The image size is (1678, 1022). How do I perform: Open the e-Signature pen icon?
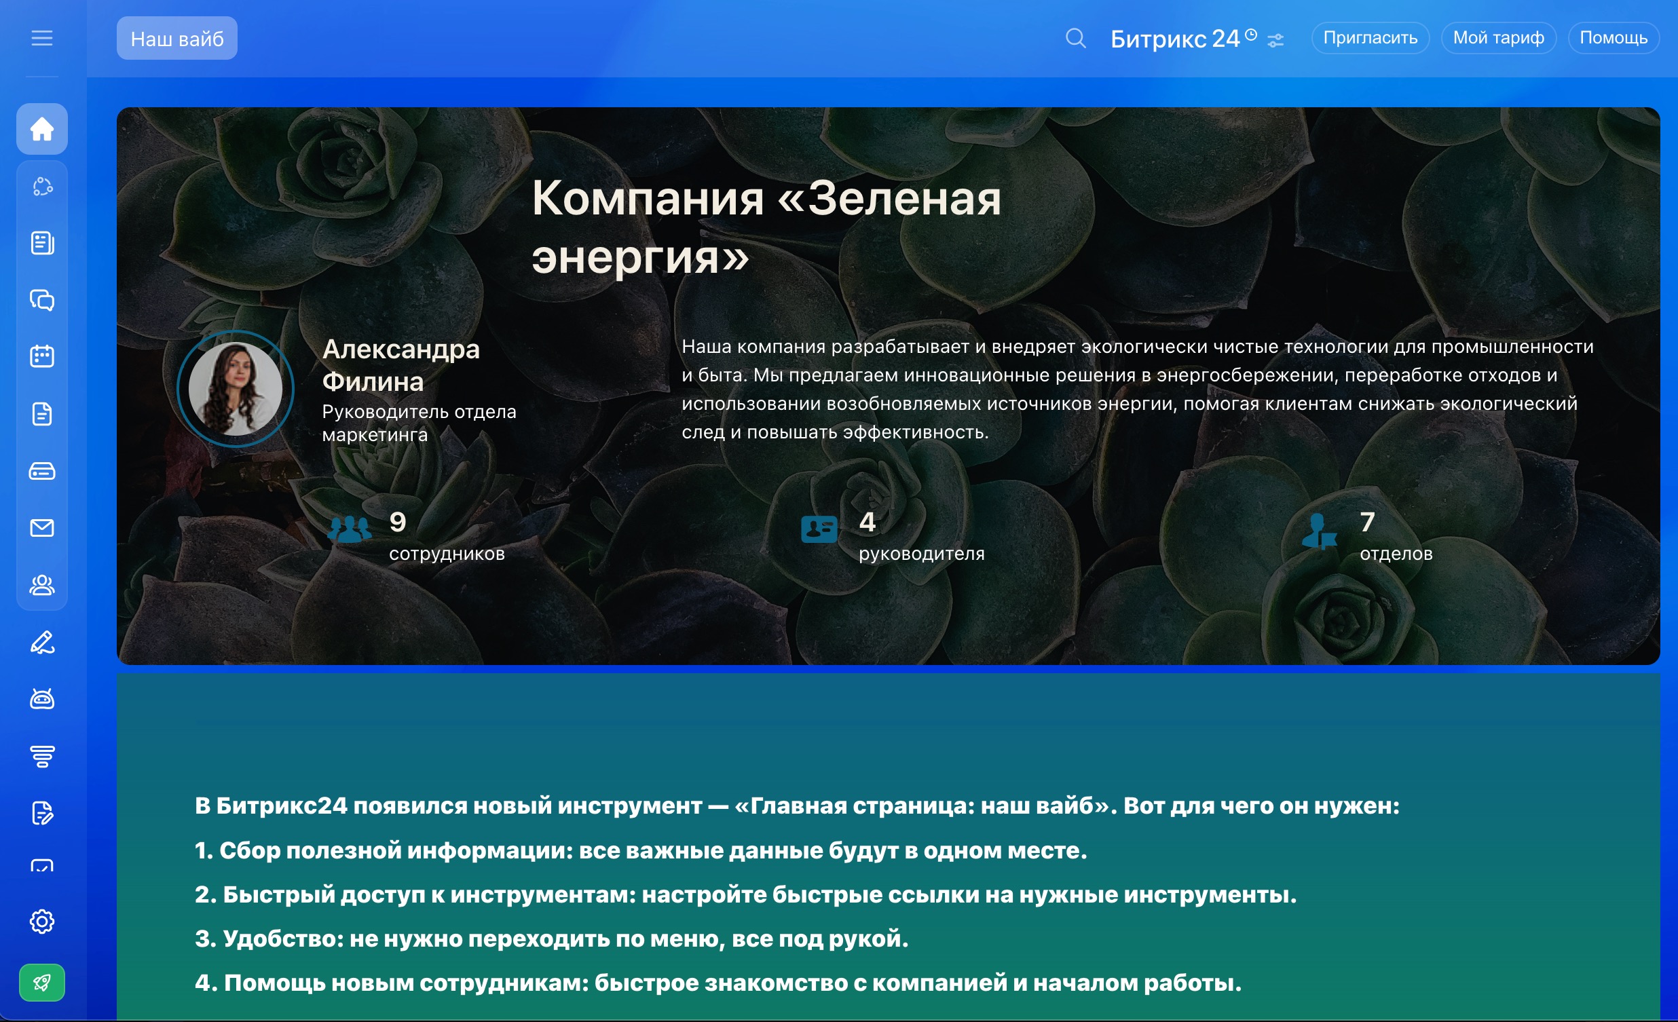(x=42, y=643)
